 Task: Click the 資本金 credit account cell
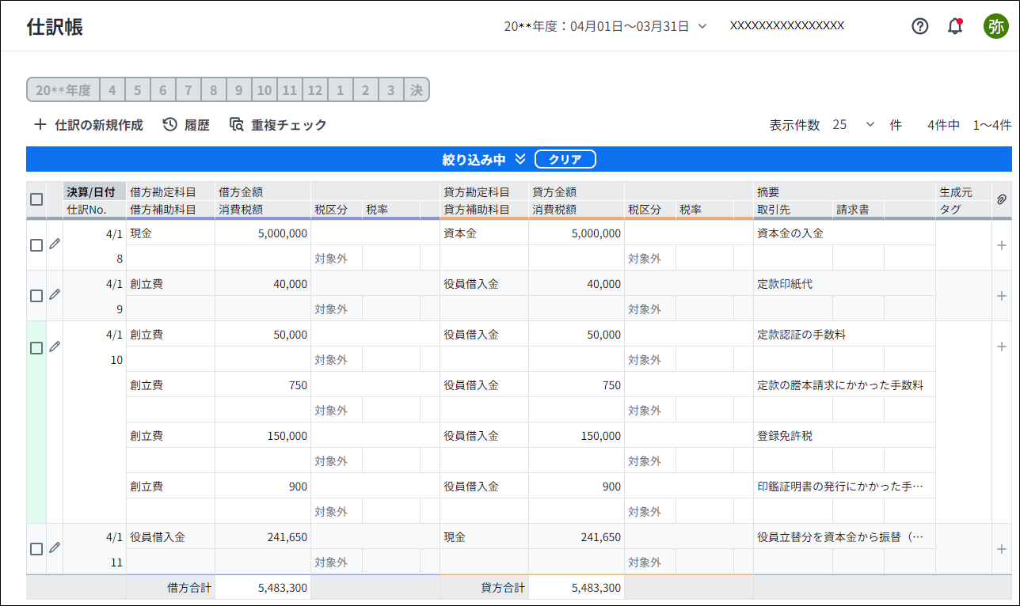pos(484,233)
